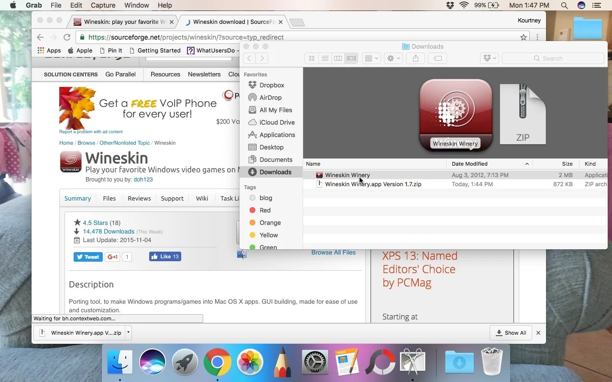Switch to the Files tab on SourceForge

tap(109, 198)
